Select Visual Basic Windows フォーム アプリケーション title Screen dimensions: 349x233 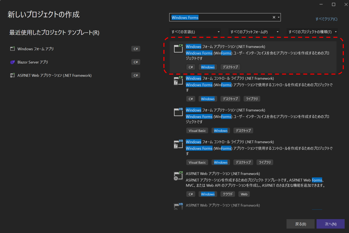click(x=225, y=110)
